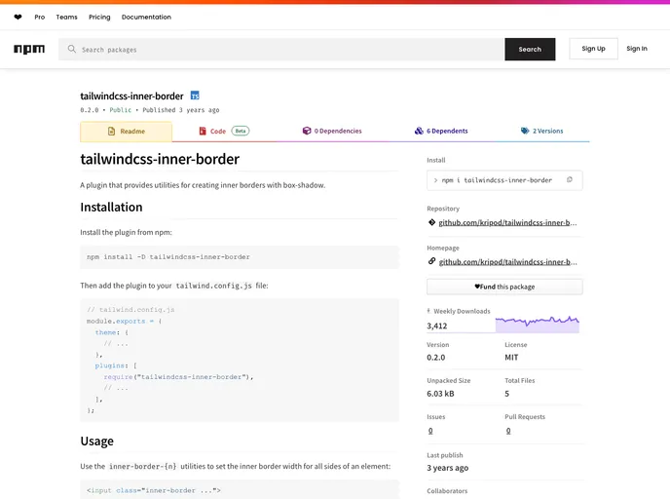The image size is (670, 499).
Task: Select the Readme tab
Action: tap(126, 132)
